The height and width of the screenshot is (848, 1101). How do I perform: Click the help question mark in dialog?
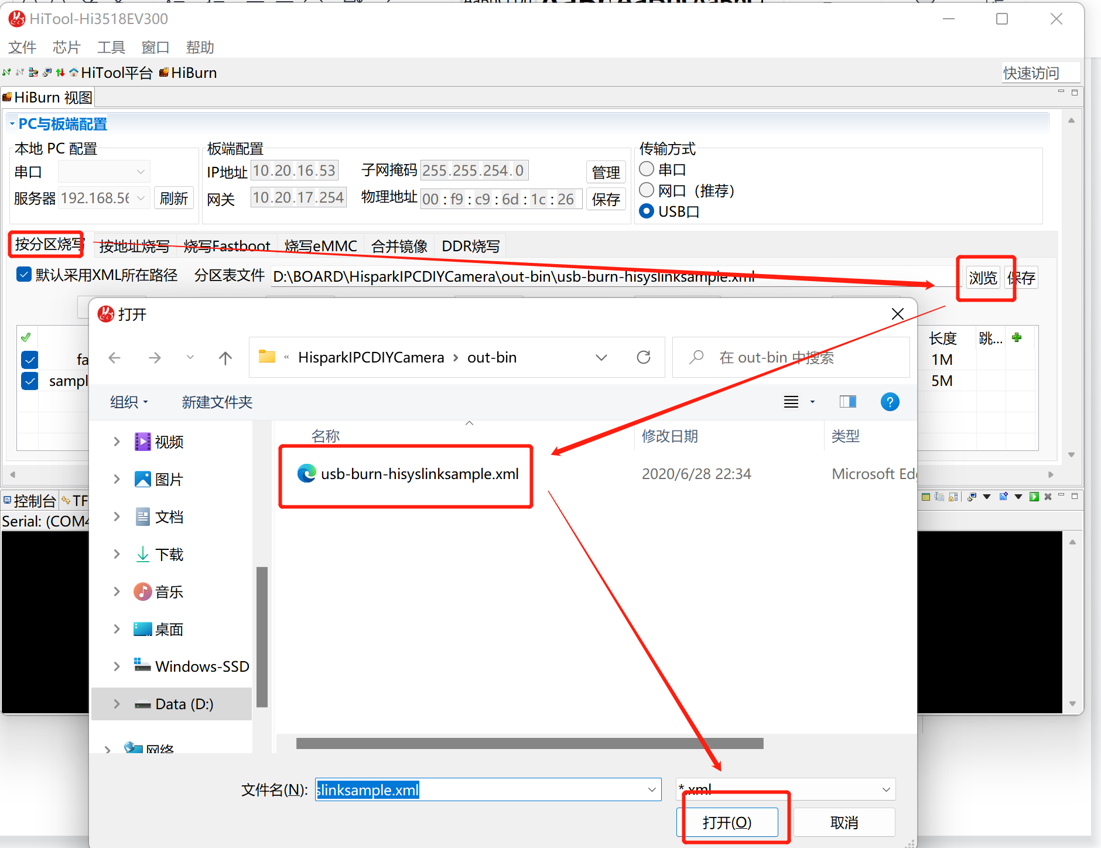click(890, 402)
